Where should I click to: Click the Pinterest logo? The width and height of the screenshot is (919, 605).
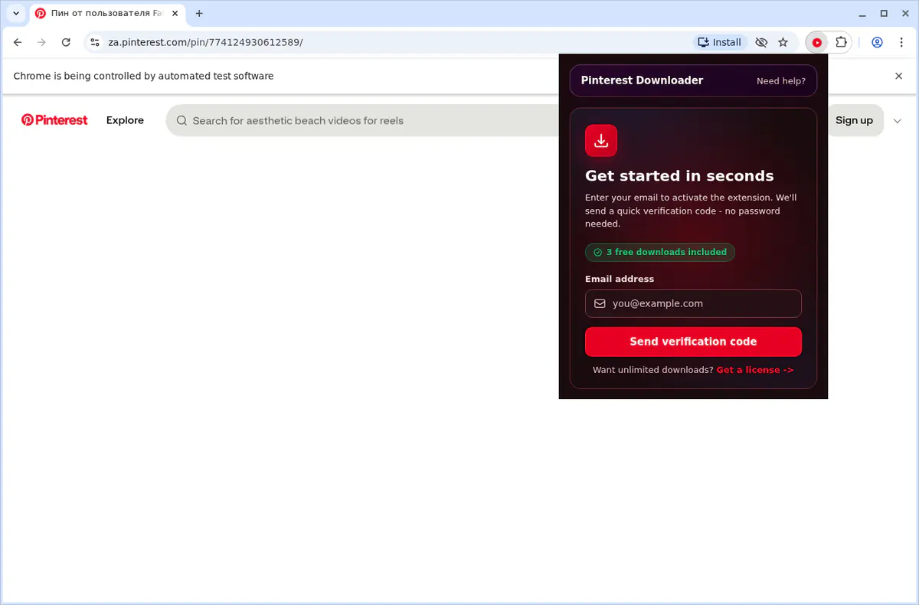point(54,120)
